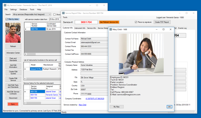Viewport: 201px width, 118px height.
Task: Open Database menu in My Service Center
Action: tap(23, 9)
